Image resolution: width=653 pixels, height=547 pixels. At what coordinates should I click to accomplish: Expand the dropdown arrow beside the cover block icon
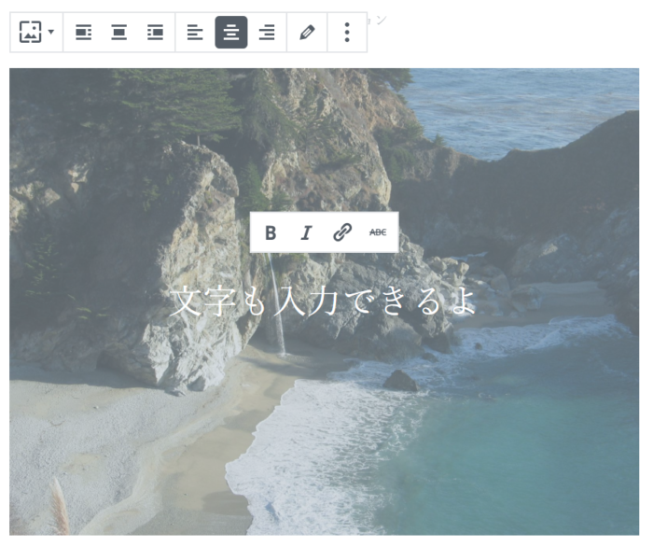[50, 33]
